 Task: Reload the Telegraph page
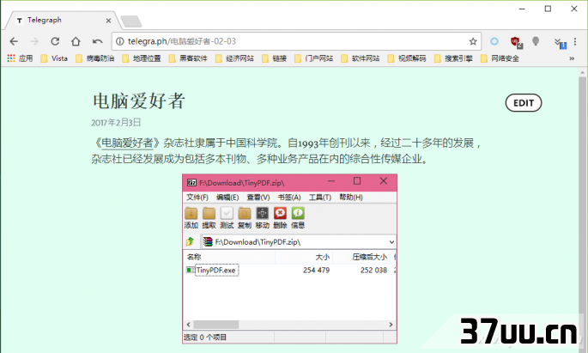pos(55,41)
